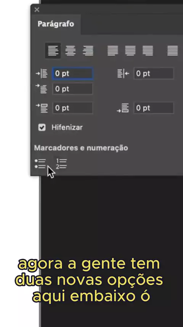Close the Parágrafo panel with the X
Image resolution: width=183 pixels, height=327 pixels.
point(37,10)
